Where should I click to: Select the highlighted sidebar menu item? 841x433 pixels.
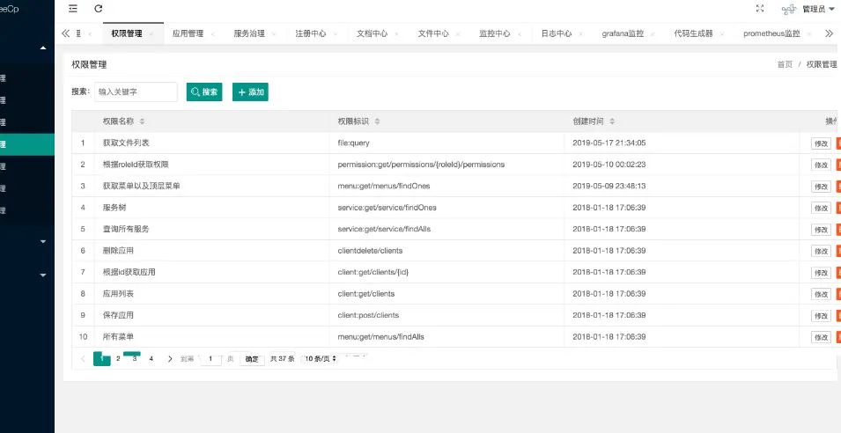click(x=26, y=144)
